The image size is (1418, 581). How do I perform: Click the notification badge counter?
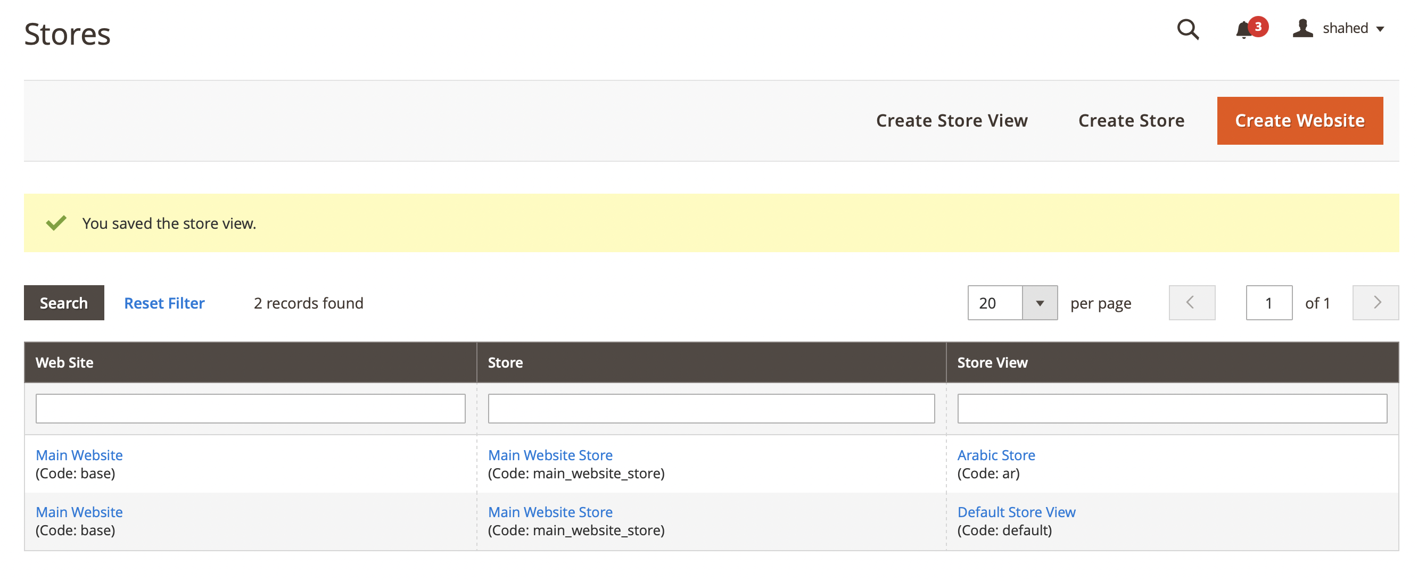click(x=1258, y=26)
